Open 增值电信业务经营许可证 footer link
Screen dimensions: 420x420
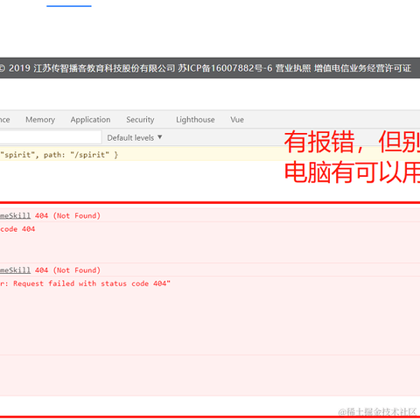click(362, 68)
